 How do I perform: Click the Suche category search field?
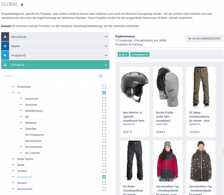(50, 76)
